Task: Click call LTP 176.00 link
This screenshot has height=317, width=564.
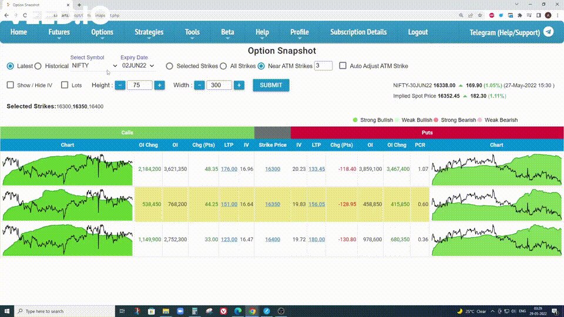Action: pos(229,169)
